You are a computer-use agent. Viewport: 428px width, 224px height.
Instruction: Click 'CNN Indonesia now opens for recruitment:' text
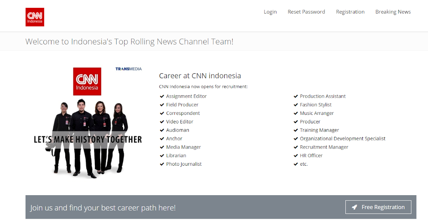(x=203, y=86)
